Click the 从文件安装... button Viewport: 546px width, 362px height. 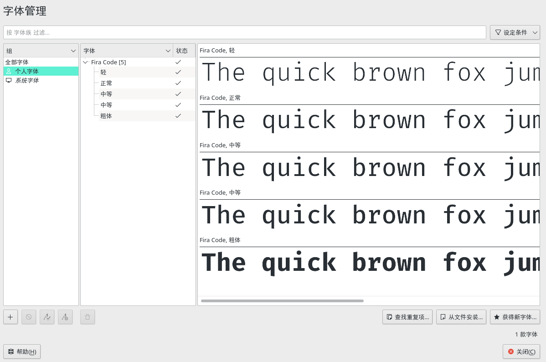point(461,317)
